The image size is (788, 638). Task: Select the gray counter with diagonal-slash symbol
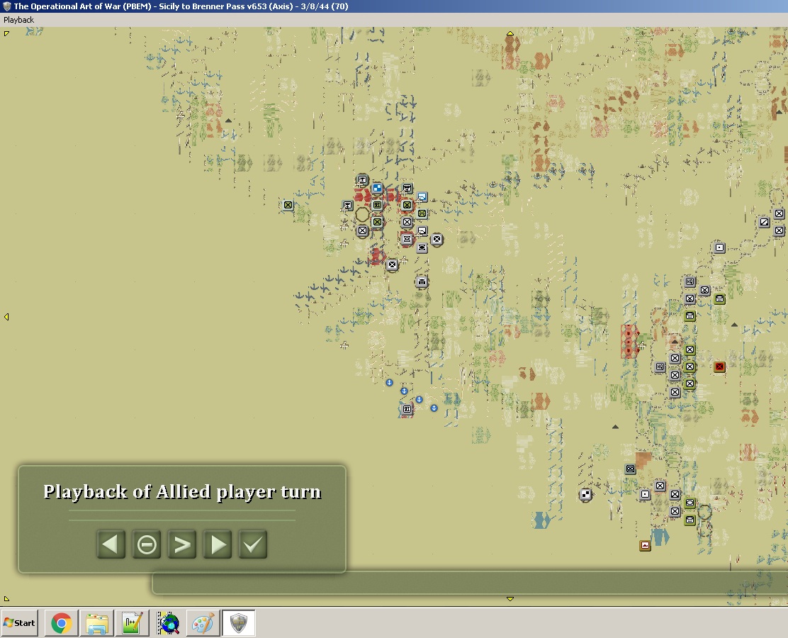pyautogui.click(x=765, y=222)
